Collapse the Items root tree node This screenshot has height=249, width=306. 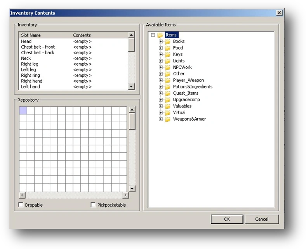tap(153, 35)
